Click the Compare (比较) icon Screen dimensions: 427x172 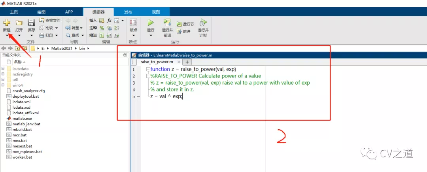[x=42, y=28]
